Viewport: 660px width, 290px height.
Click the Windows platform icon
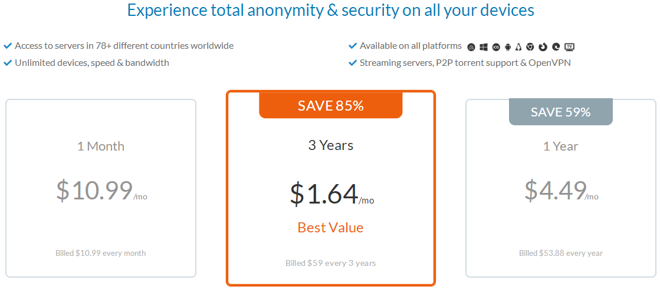tap(484, 47)
